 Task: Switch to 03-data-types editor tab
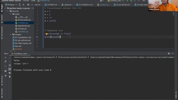(x=141, y=5)
